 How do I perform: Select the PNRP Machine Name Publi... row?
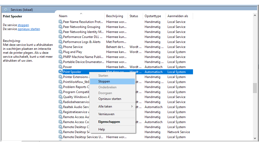click(x=125, y=57)
